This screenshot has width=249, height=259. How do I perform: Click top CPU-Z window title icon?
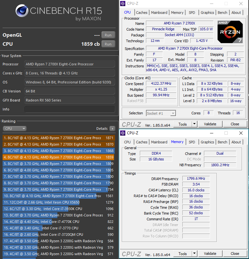pos(123,4)
